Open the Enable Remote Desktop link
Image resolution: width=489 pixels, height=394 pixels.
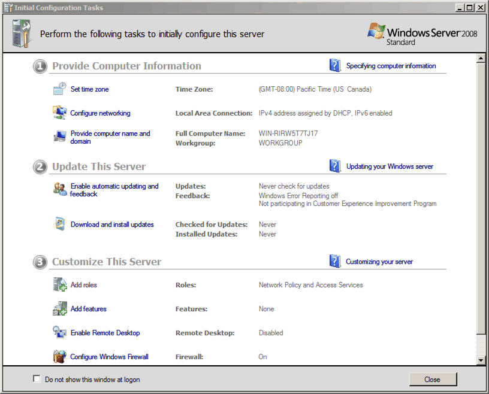[x=105, y=333]
